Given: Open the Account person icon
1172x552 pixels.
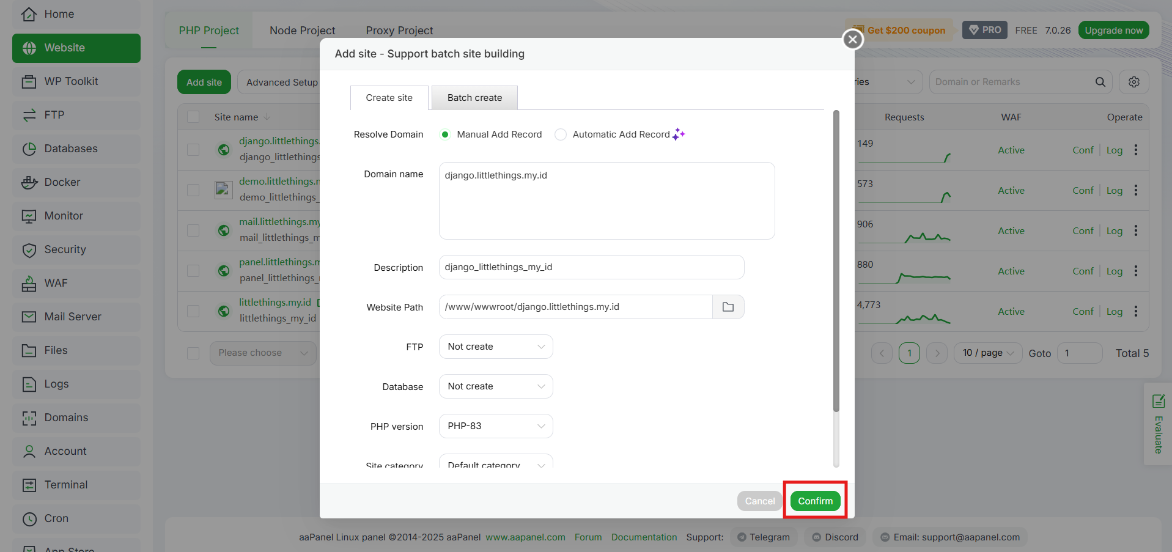Looking at the screenshot, I should tap(29, 452).
